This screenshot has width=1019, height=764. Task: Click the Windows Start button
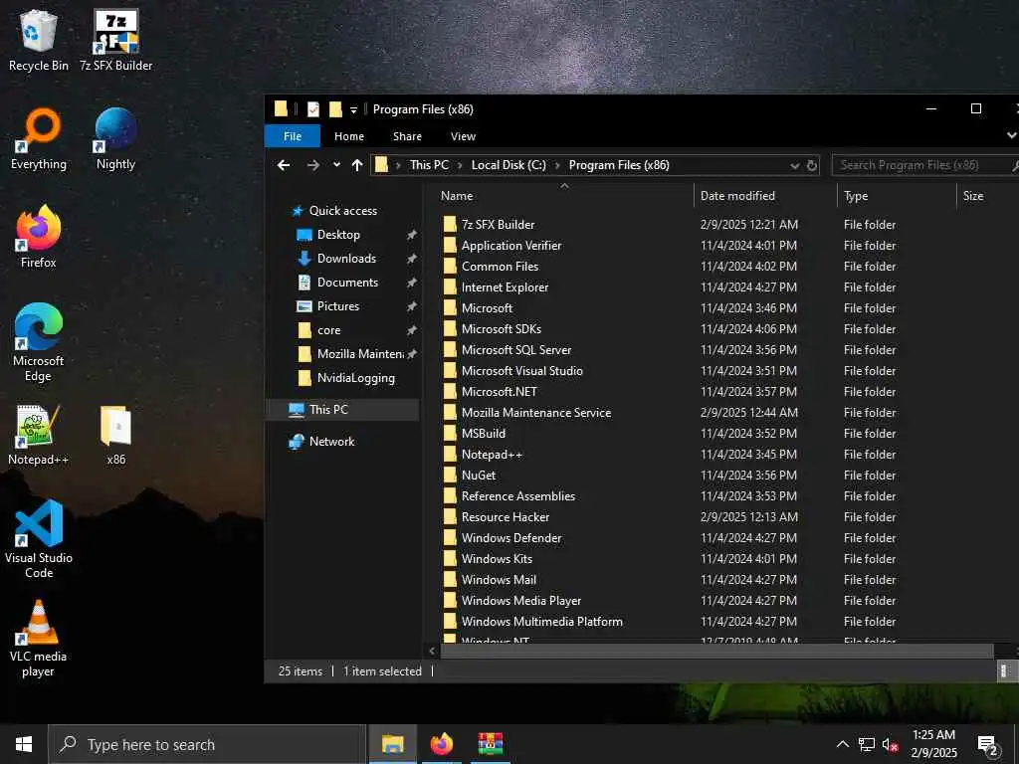[24, 744]
